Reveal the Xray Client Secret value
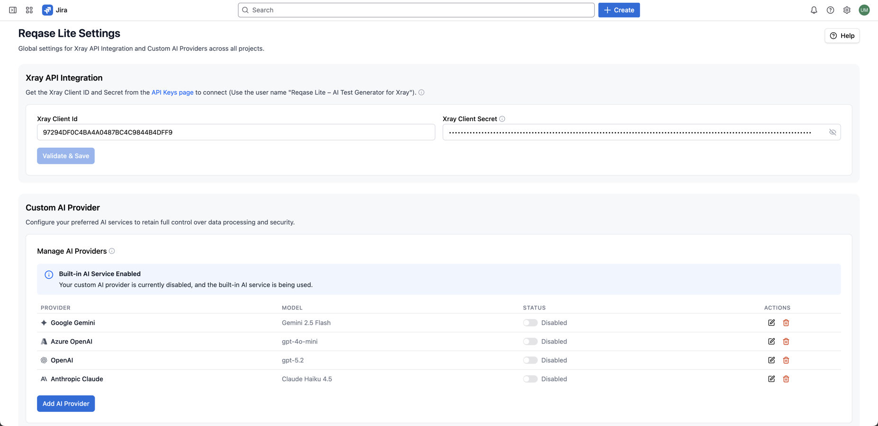 click(833, 133)
